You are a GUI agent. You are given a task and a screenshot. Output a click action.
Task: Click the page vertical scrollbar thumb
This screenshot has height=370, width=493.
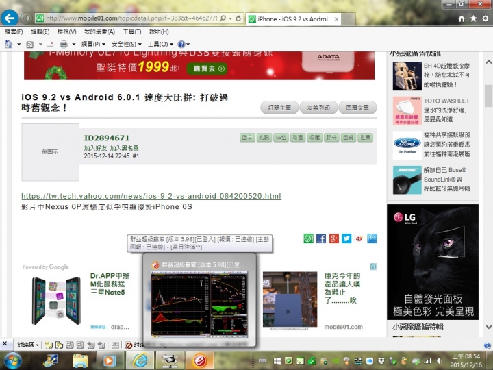[x=488, y=96]
